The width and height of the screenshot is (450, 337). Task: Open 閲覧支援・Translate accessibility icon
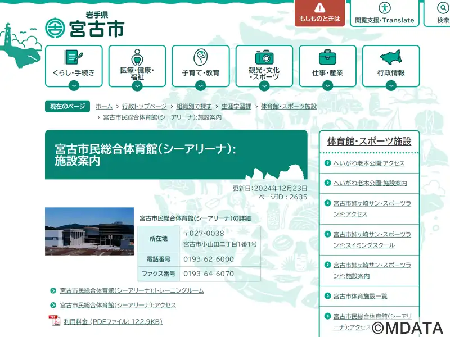pyautogui.click(x=384, y=8)
